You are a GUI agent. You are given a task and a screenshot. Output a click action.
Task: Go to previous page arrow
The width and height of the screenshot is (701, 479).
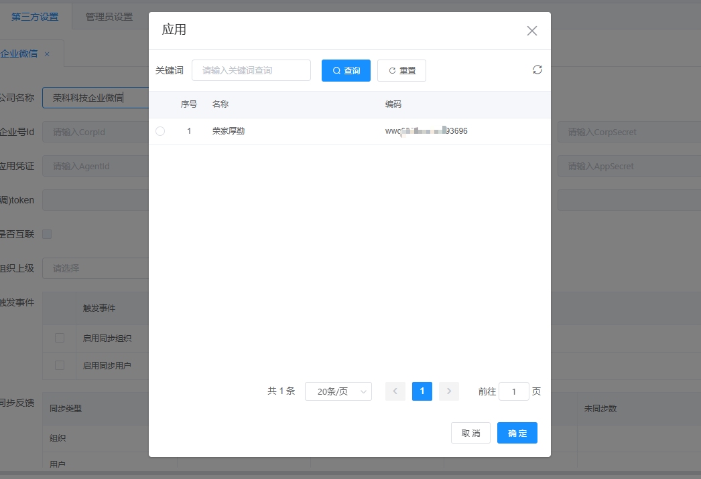(395, 391)
